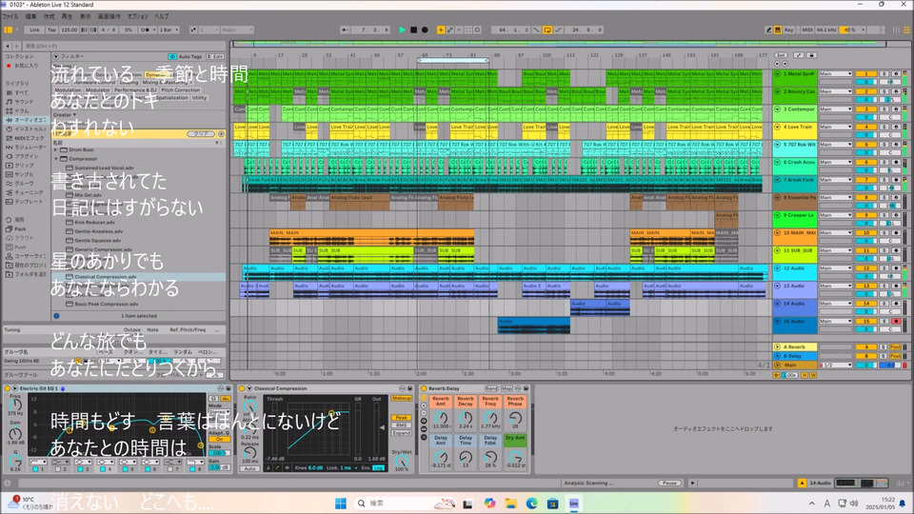Open EQ band 1 filter type dropdown
The image size is (914, 514).
(x=37, y=462)
